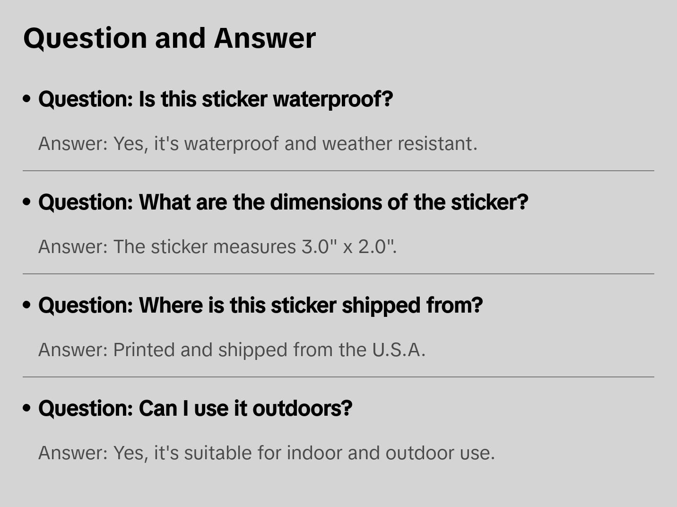
Task: Click the indoor and outdoor use answer
Action: (x=266, y=453)
